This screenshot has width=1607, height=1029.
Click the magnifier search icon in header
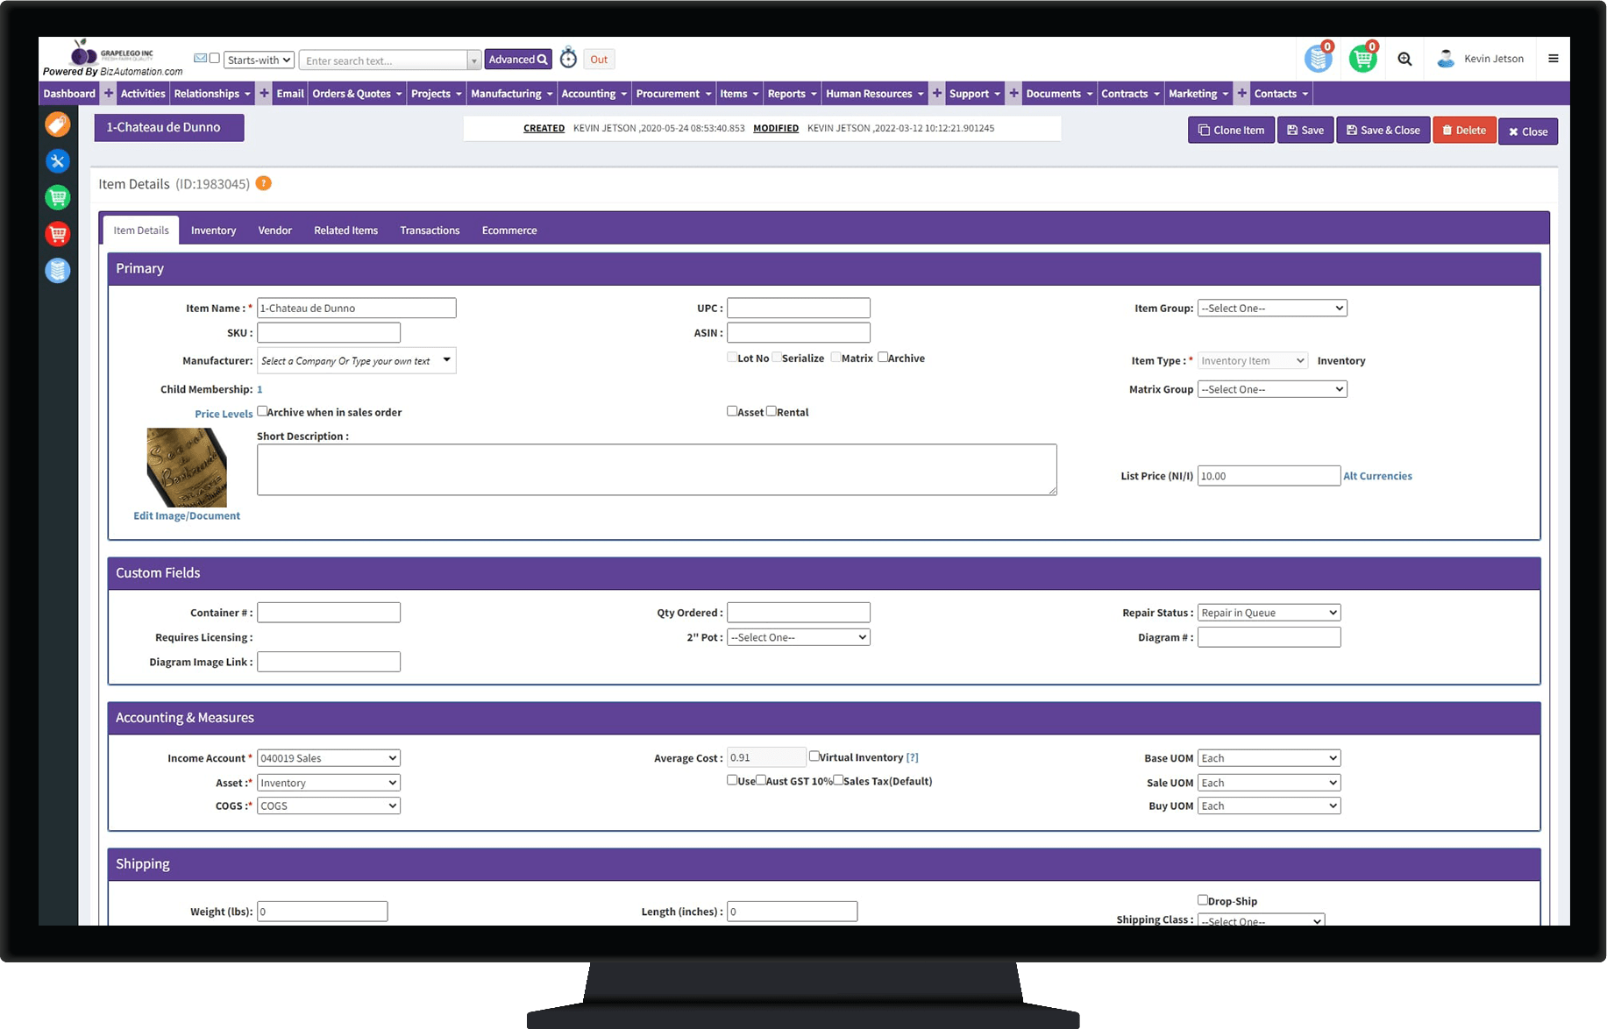pos(1404,59)
